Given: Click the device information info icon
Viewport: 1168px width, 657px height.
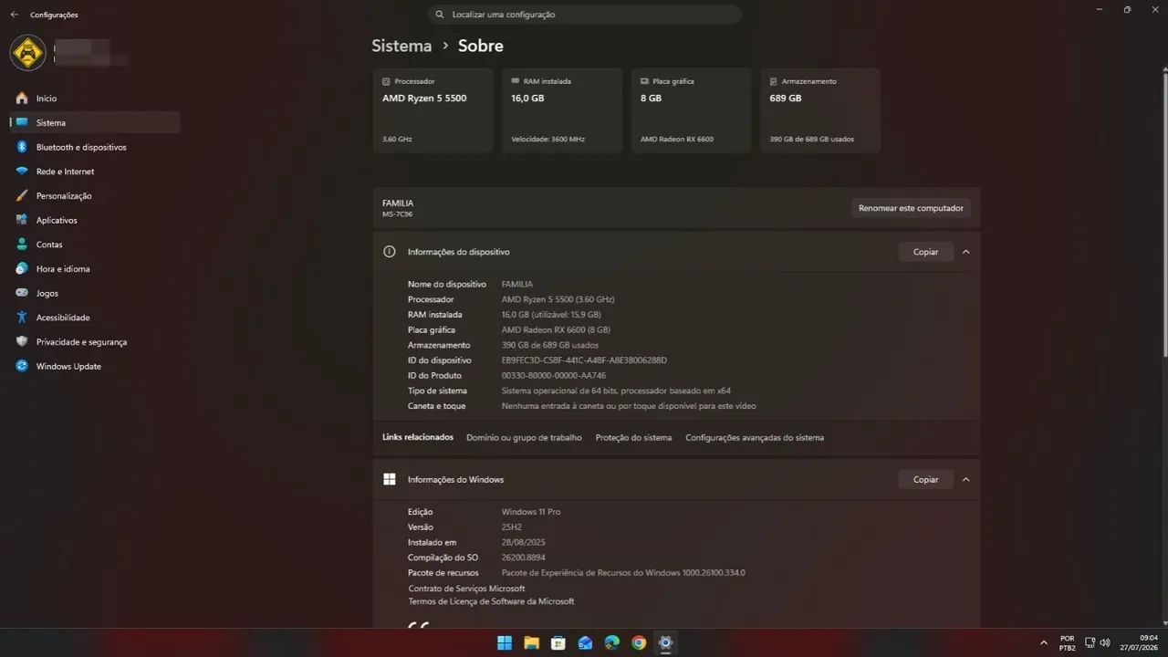Looking at the screenshot, I should (x=390, y=252).
